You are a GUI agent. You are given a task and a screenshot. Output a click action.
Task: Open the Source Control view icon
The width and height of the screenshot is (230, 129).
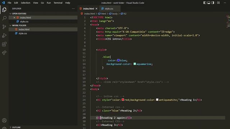click(4, 27)
